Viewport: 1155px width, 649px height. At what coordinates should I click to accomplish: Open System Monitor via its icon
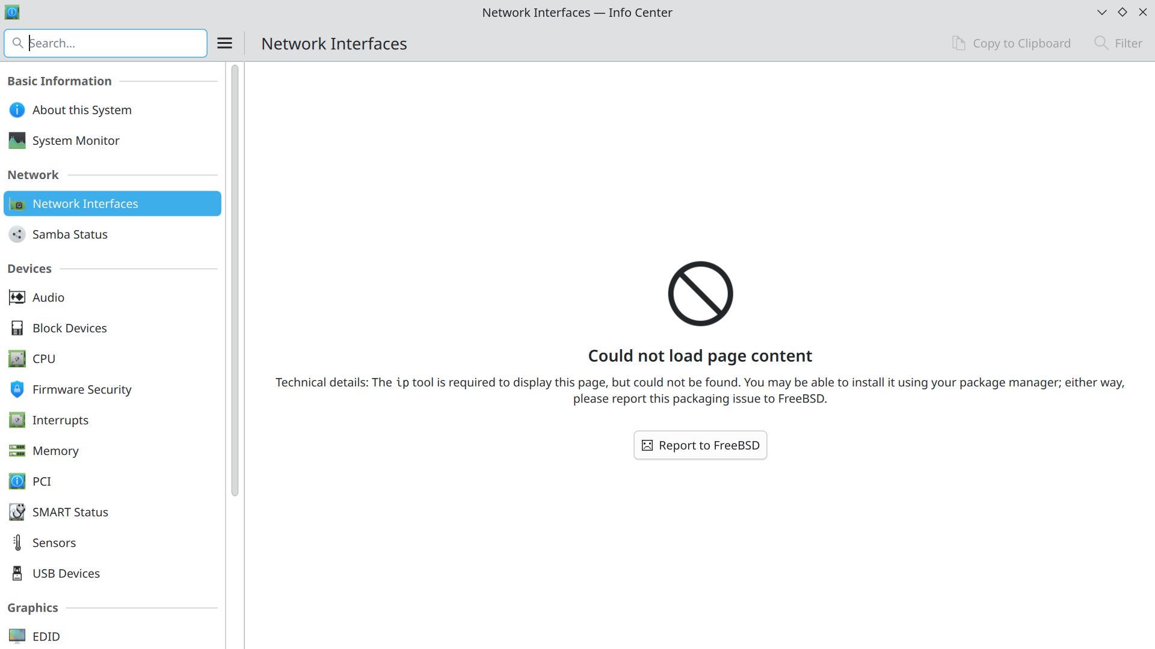[17, 141]
